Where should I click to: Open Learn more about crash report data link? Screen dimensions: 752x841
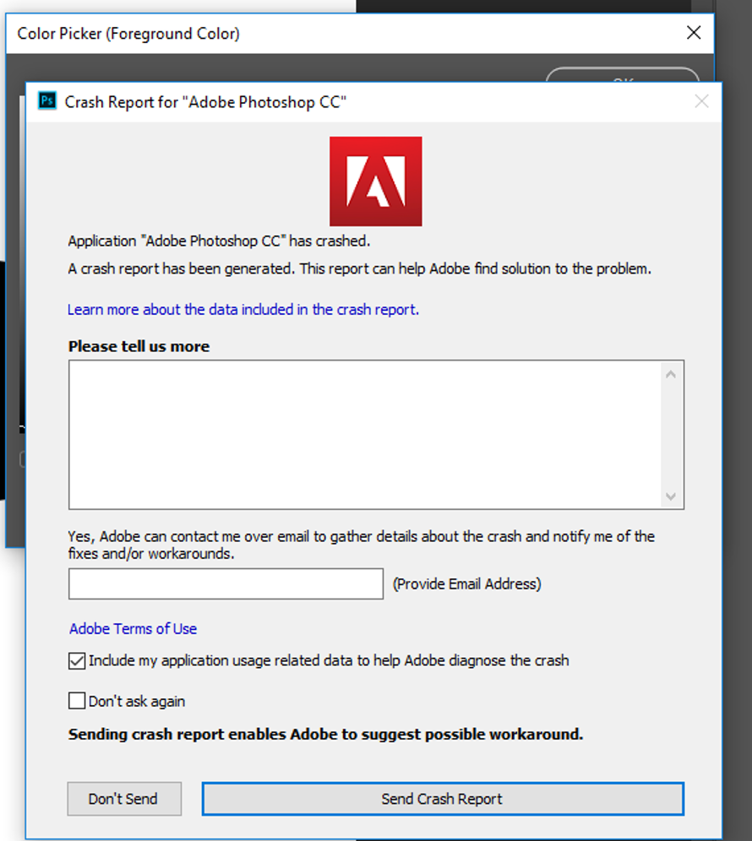[x=243, y=309]
